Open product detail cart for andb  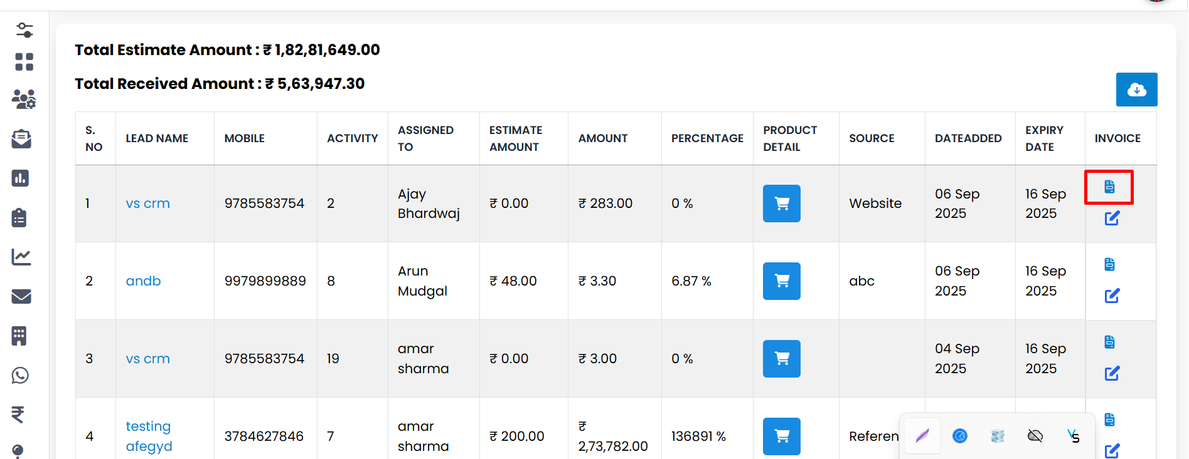(782, 281)
